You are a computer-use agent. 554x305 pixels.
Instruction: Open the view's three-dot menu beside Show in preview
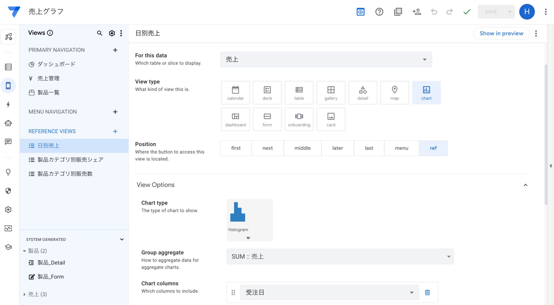536,33
